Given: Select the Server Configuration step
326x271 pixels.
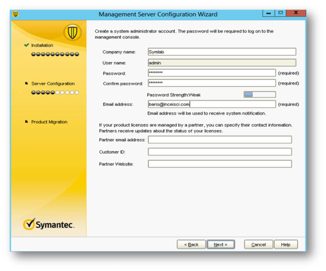Looking at the screenshot, I should click(53, 84).
